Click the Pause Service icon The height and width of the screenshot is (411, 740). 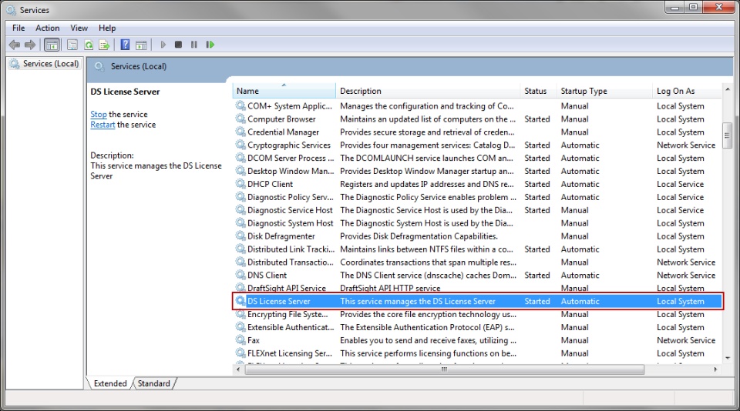tap(194, 45)
